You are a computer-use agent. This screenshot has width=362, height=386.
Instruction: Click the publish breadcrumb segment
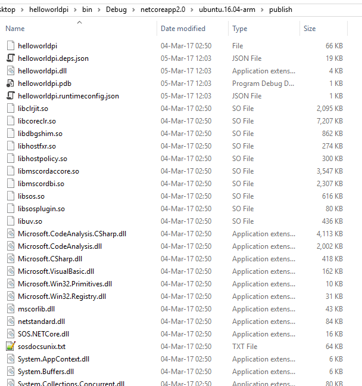tap(280, 10)
